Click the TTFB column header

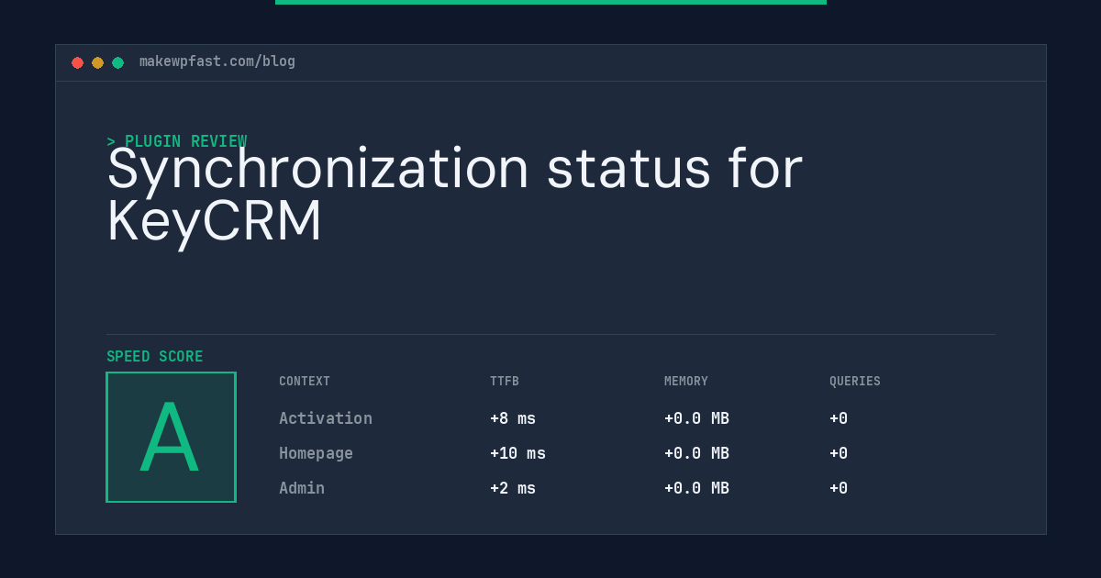(x=505, y=382)
